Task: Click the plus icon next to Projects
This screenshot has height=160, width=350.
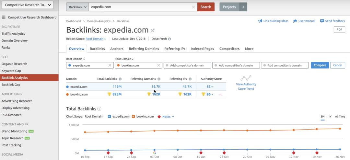Action: point(243,7)
